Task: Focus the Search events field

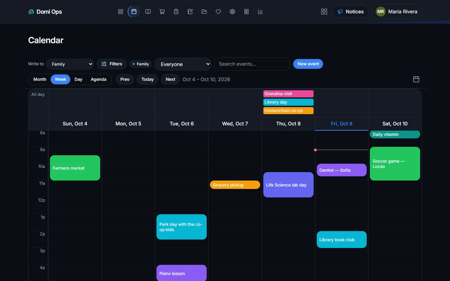Action: [x=252, y=64]
